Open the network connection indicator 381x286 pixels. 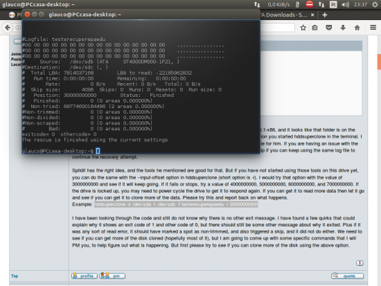pos(321,4)
